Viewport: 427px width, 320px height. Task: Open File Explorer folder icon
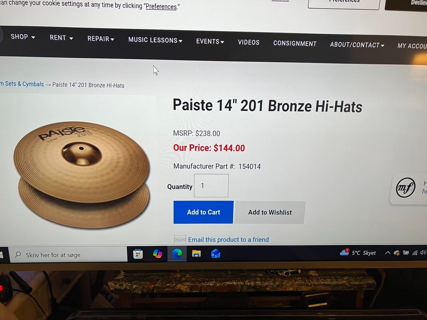click(196, 254)
